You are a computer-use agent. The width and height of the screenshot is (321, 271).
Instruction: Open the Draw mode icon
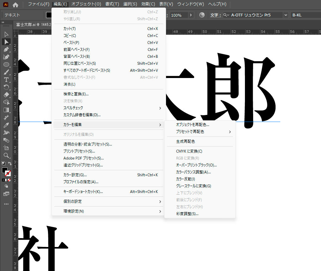(6, 186)
